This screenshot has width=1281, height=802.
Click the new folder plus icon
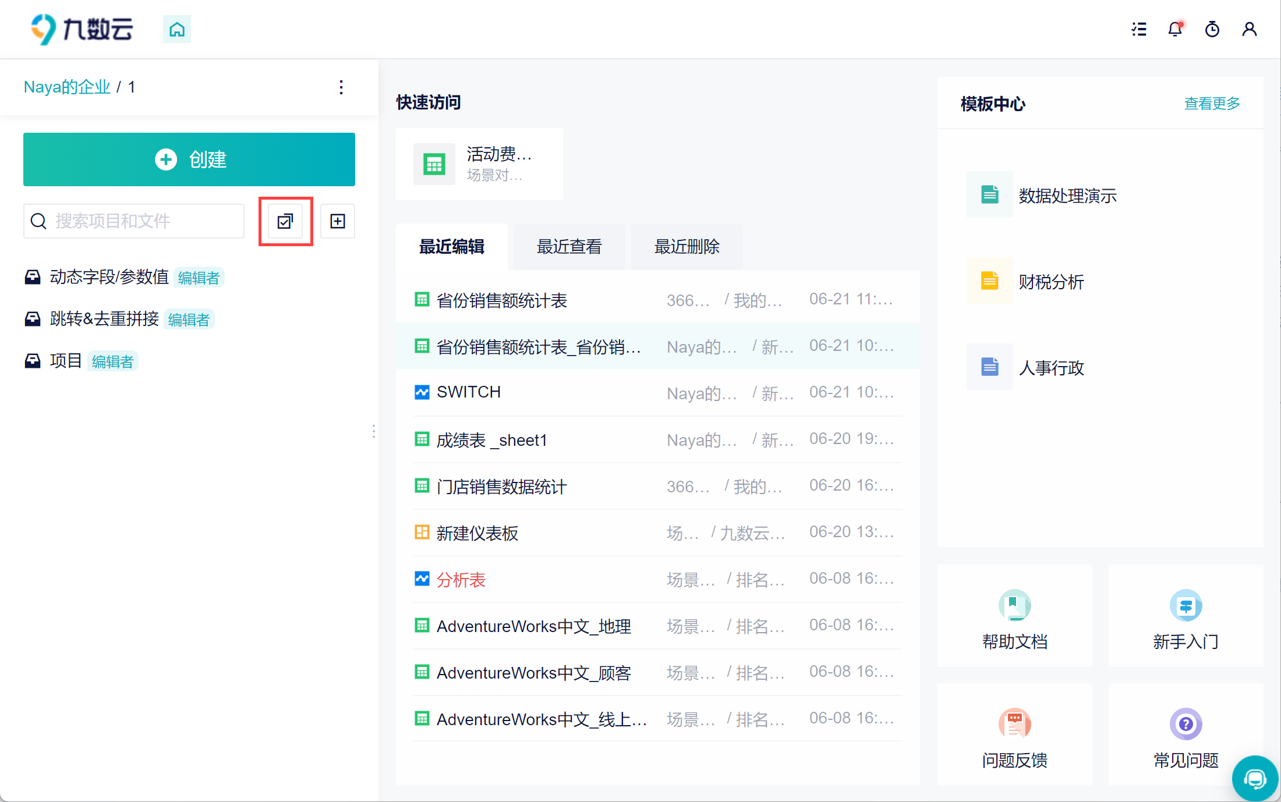(338, 221)
